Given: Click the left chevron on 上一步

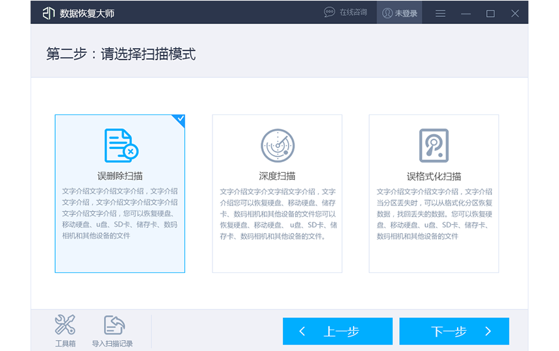Looking at the screenshot, I should pyautogui.click(x=302, y=331).
